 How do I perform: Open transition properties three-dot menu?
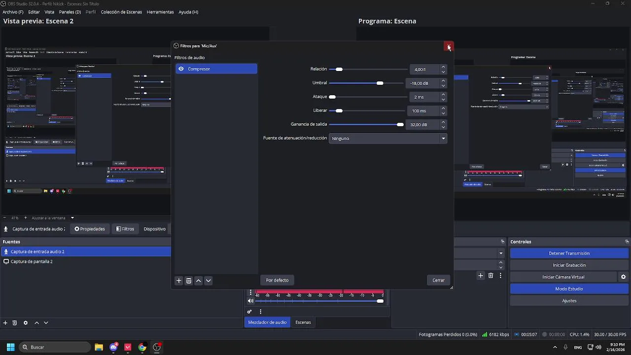pos(500,276)
